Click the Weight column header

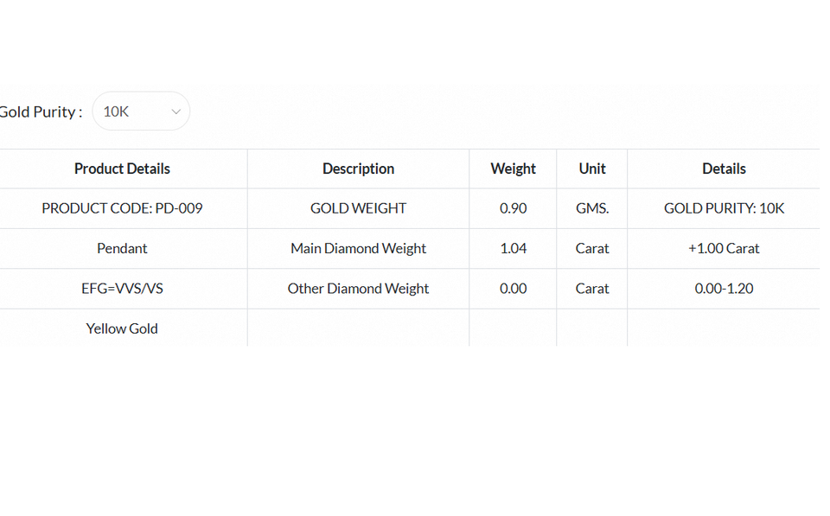[x=513, y=169]
